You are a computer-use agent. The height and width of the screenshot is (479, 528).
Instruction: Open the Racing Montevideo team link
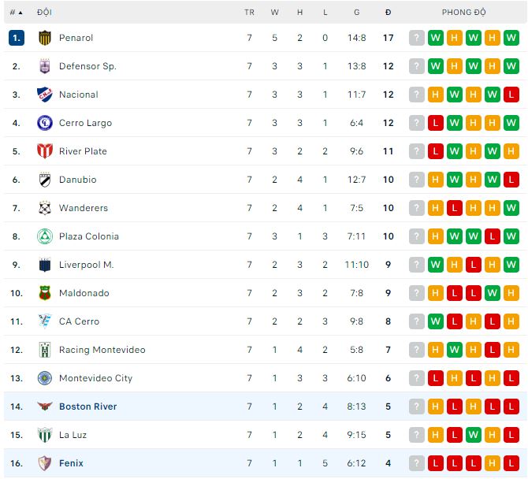pos(102,350)
